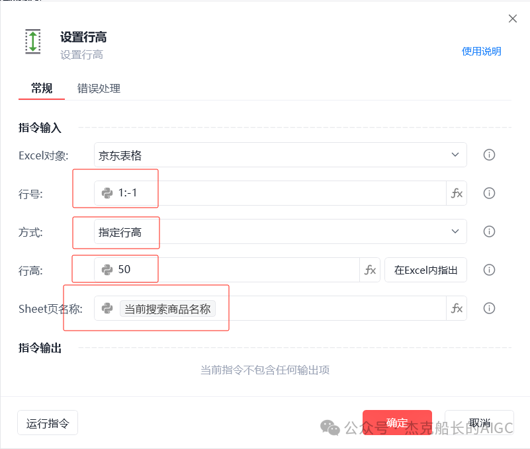Viewport: 530px width, 449px height.
Task: Click into the 行高 input containing 50
Action: (227, 270)
